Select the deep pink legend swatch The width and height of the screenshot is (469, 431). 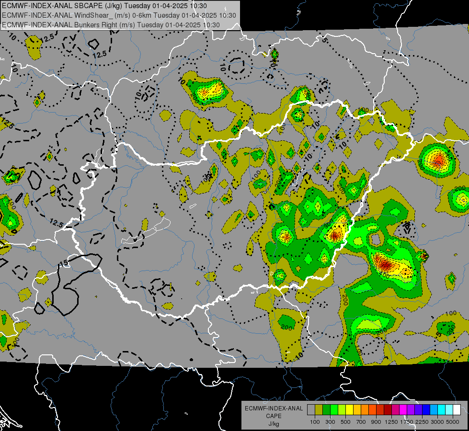pyautogui.click(x=395, y=410)
